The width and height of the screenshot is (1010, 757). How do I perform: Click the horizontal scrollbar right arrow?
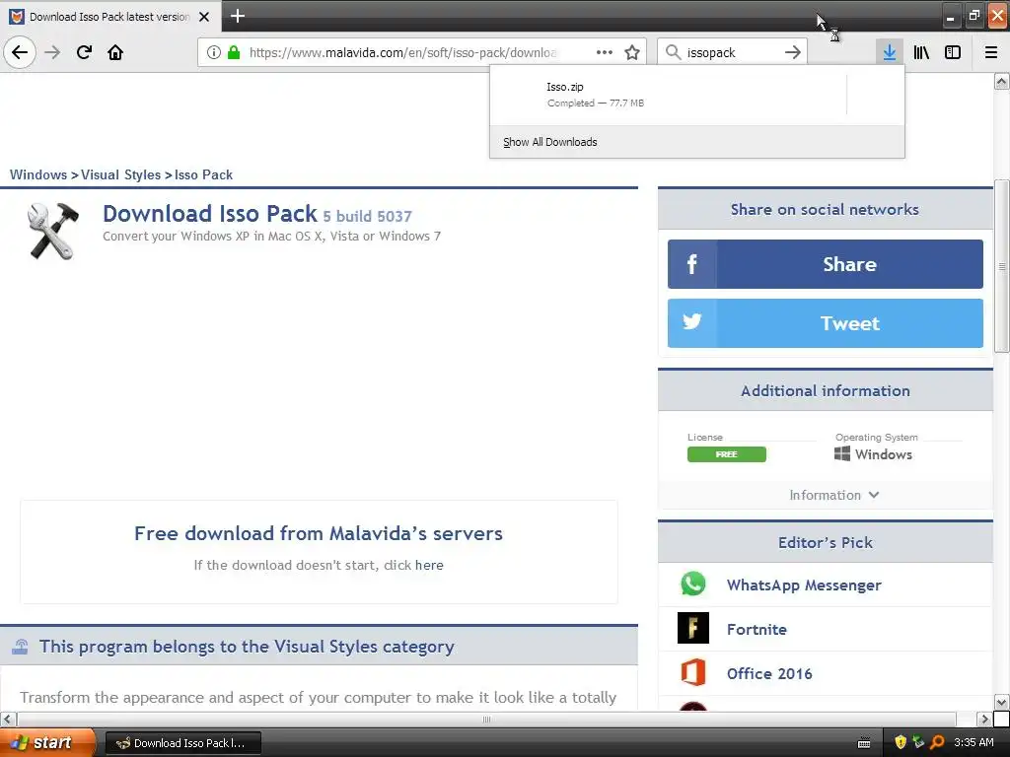tap(983, 719)
